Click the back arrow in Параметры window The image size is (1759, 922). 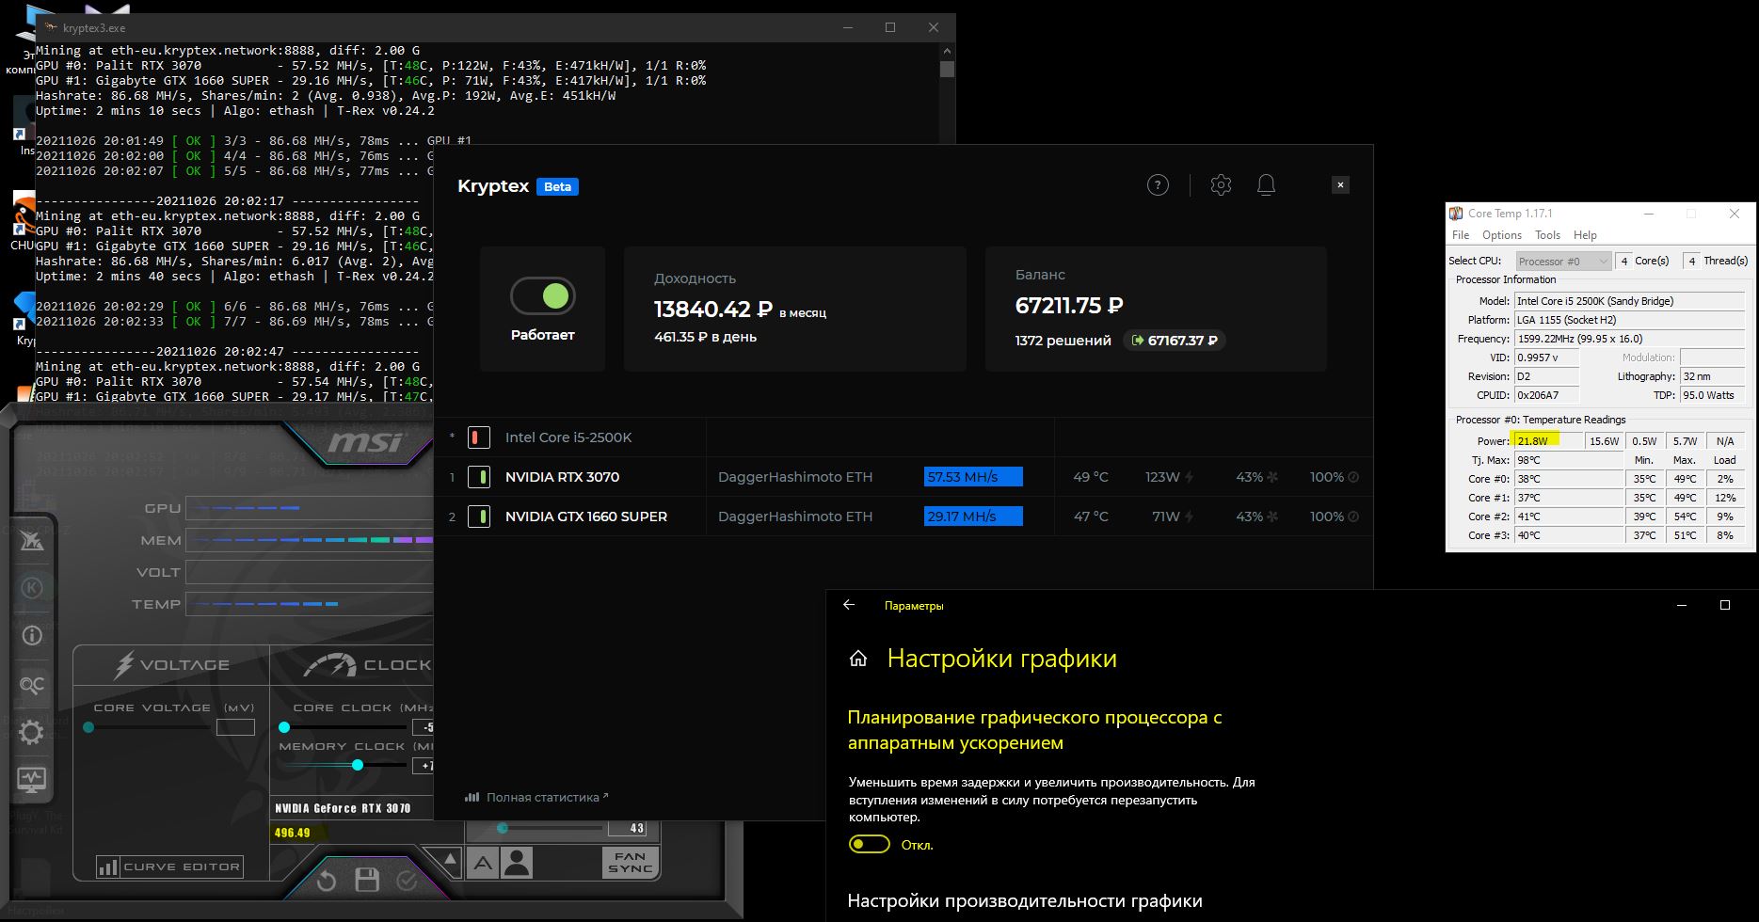tap(849, 605)
